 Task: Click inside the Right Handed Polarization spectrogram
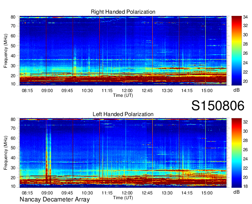[x=123, y=51]
